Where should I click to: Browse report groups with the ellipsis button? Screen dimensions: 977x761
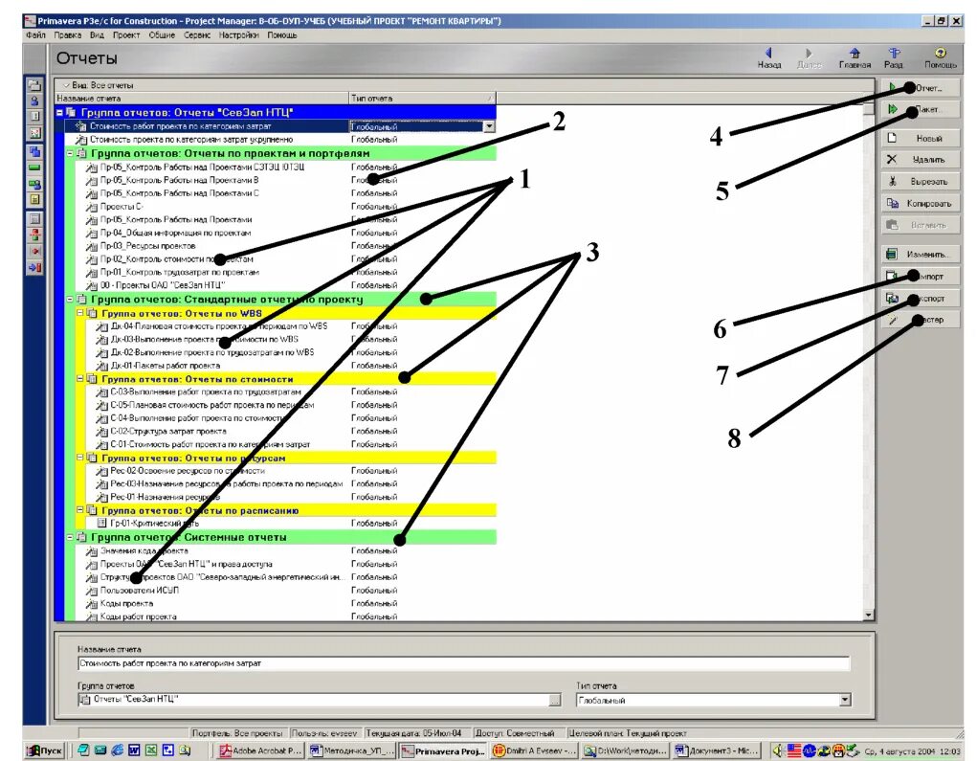click(555, 700)
